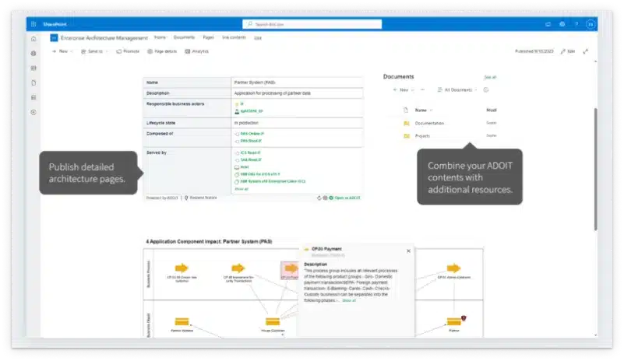Image resolution: width=624 pixels, height=361 pixels.
Task: Switch to the Documents navigation tab
Action: tap(184, 37)
